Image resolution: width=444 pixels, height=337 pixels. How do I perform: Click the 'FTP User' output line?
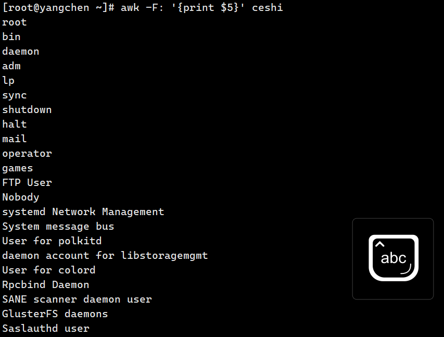coord(27,183)
